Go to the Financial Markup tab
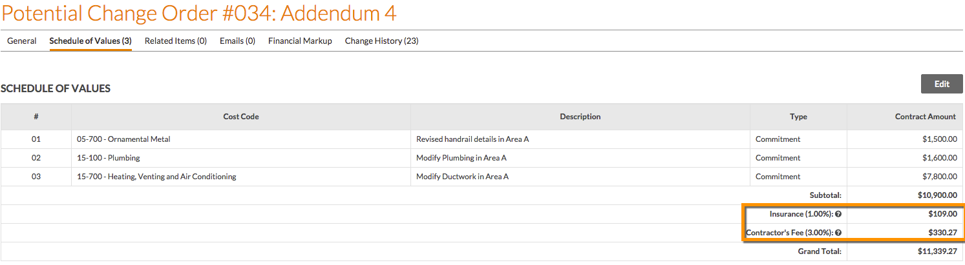 [x=300, y=41]
